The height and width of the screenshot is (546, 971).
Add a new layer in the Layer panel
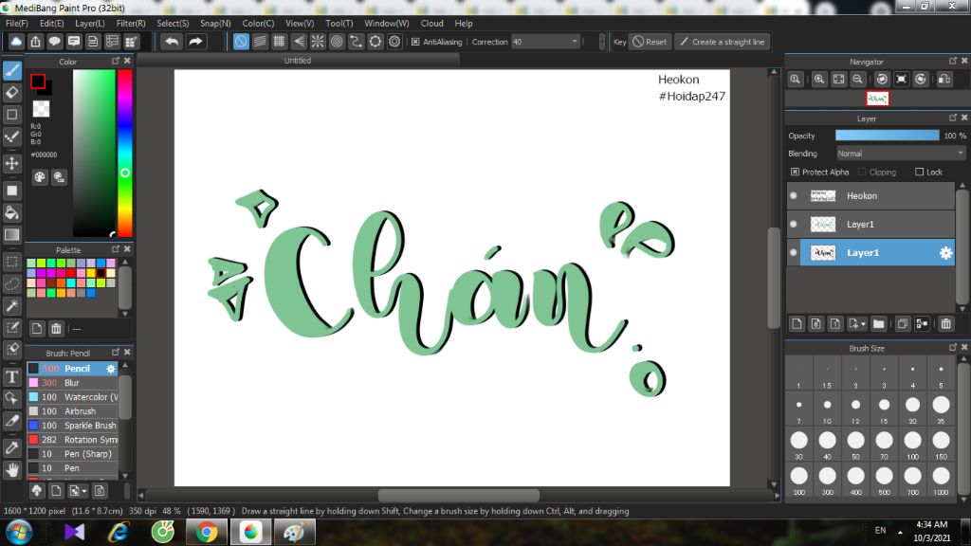point(797,324)
